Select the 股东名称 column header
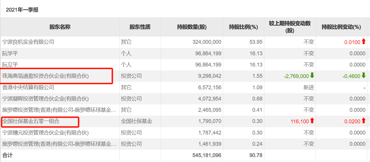This screenshot has height=162, width=370. click(60, 27)
